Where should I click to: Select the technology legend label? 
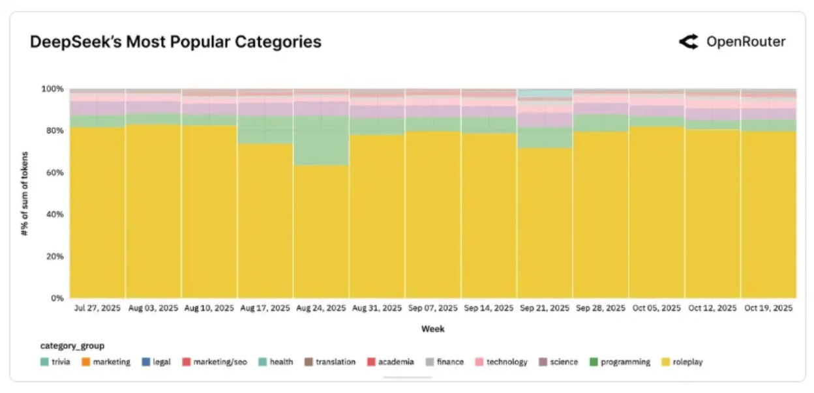pyautogui.click(x=506, y=362)
